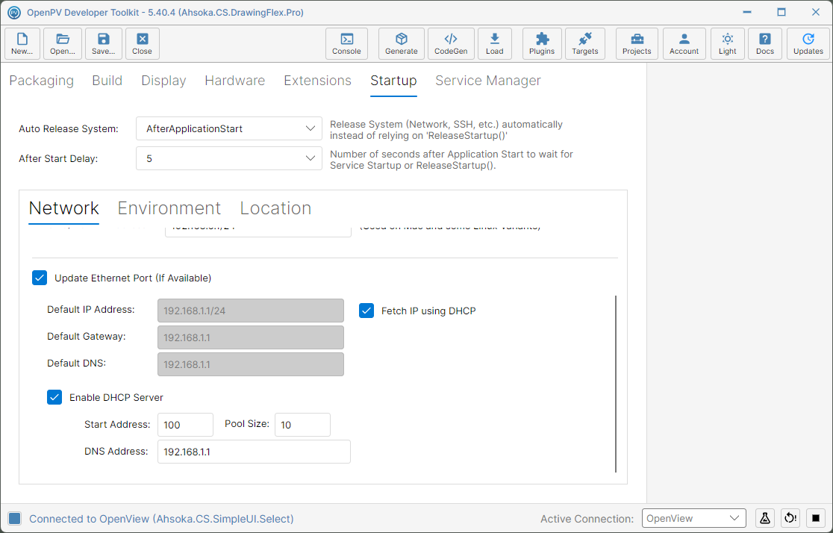This screenshot has height=533, width=833.
Task: Open the Environment sub-tab
Action: [x=169, y=208]
